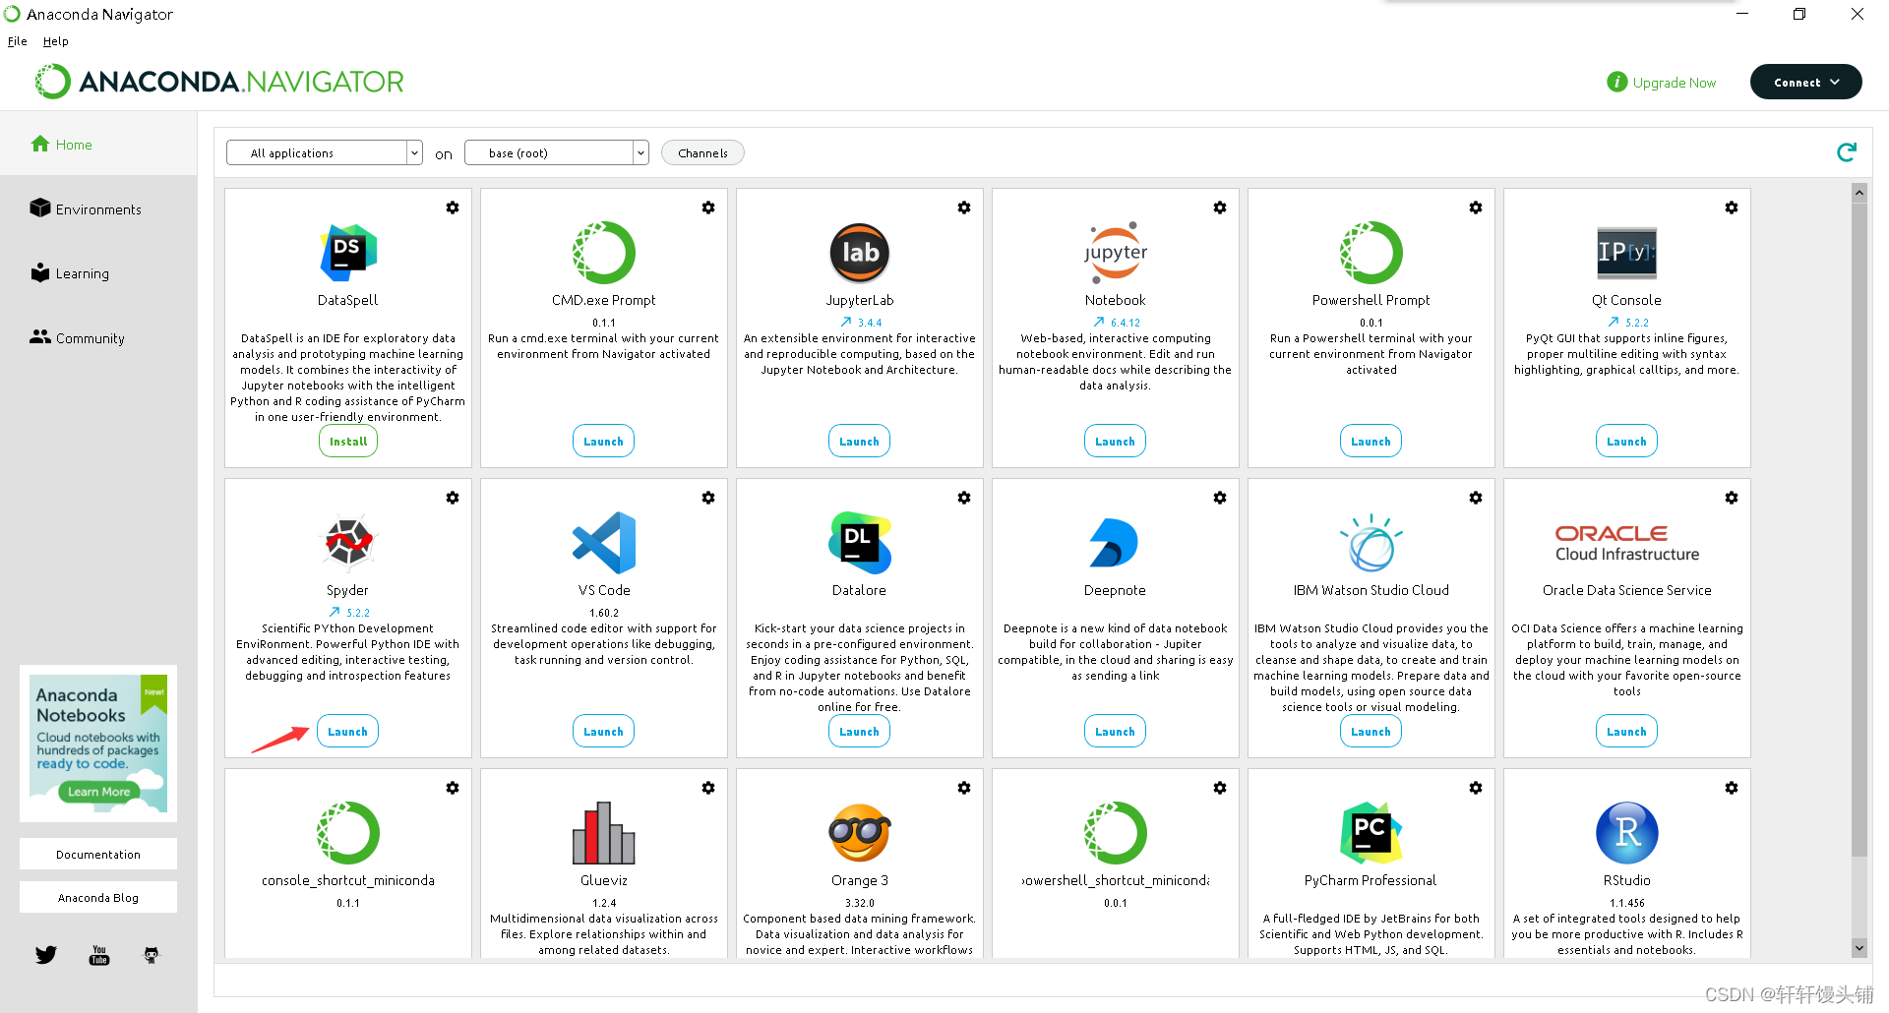
Task: Launch Datalore
Action: tap(860, 732)
